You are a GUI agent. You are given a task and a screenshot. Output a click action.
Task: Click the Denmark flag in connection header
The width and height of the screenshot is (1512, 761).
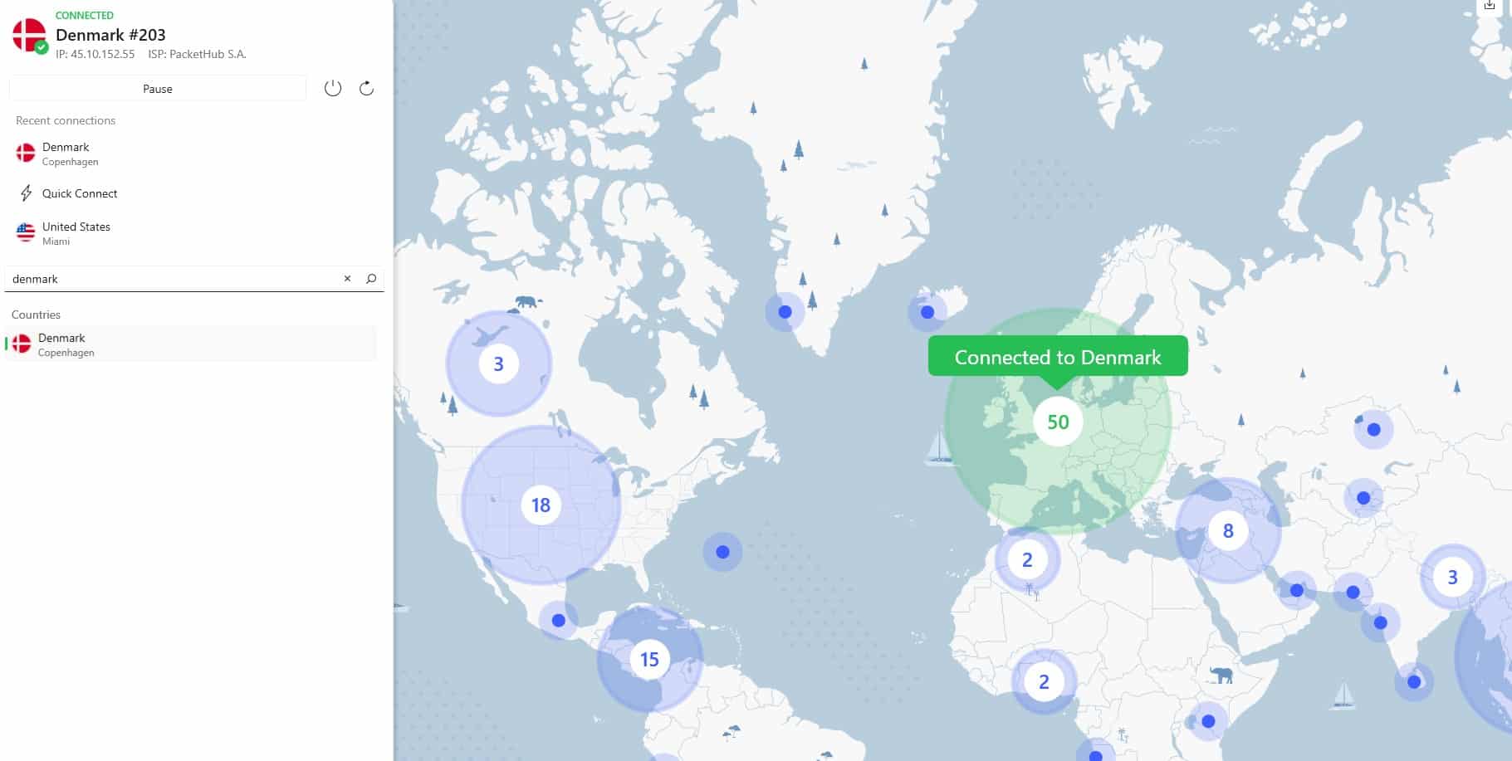[x=29, y=36]
